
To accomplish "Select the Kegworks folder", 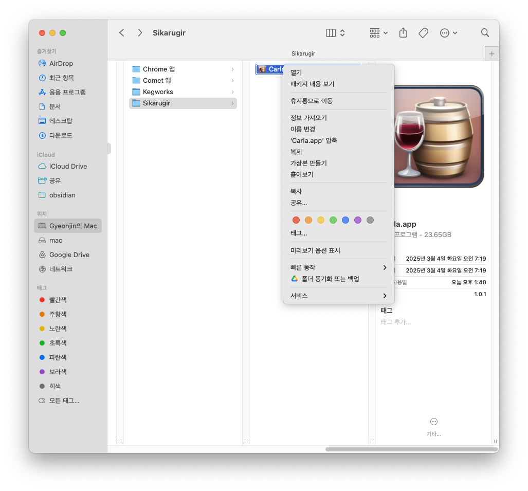I will pos(158,92).
